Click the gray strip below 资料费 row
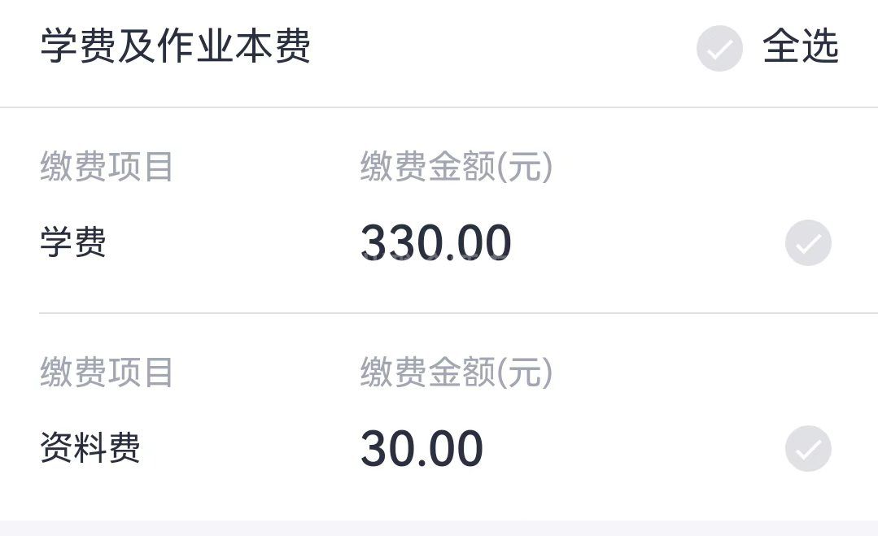The image size is (878, 536). click(439, 528)
